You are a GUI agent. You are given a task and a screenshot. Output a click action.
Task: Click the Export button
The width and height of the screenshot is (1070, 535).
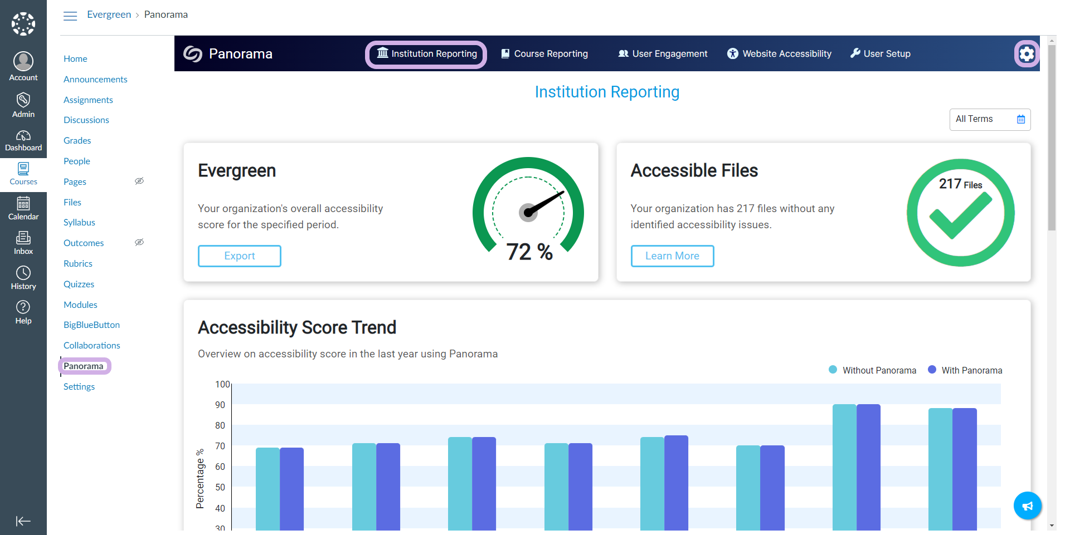point(240,256)
